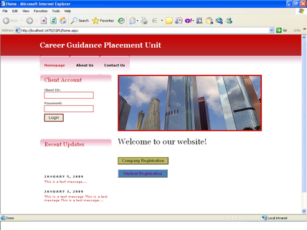The image size is (307, 230).
Task: Open the Search pane from toolbar
Action: pyautogui.click(x=79, y=21)
